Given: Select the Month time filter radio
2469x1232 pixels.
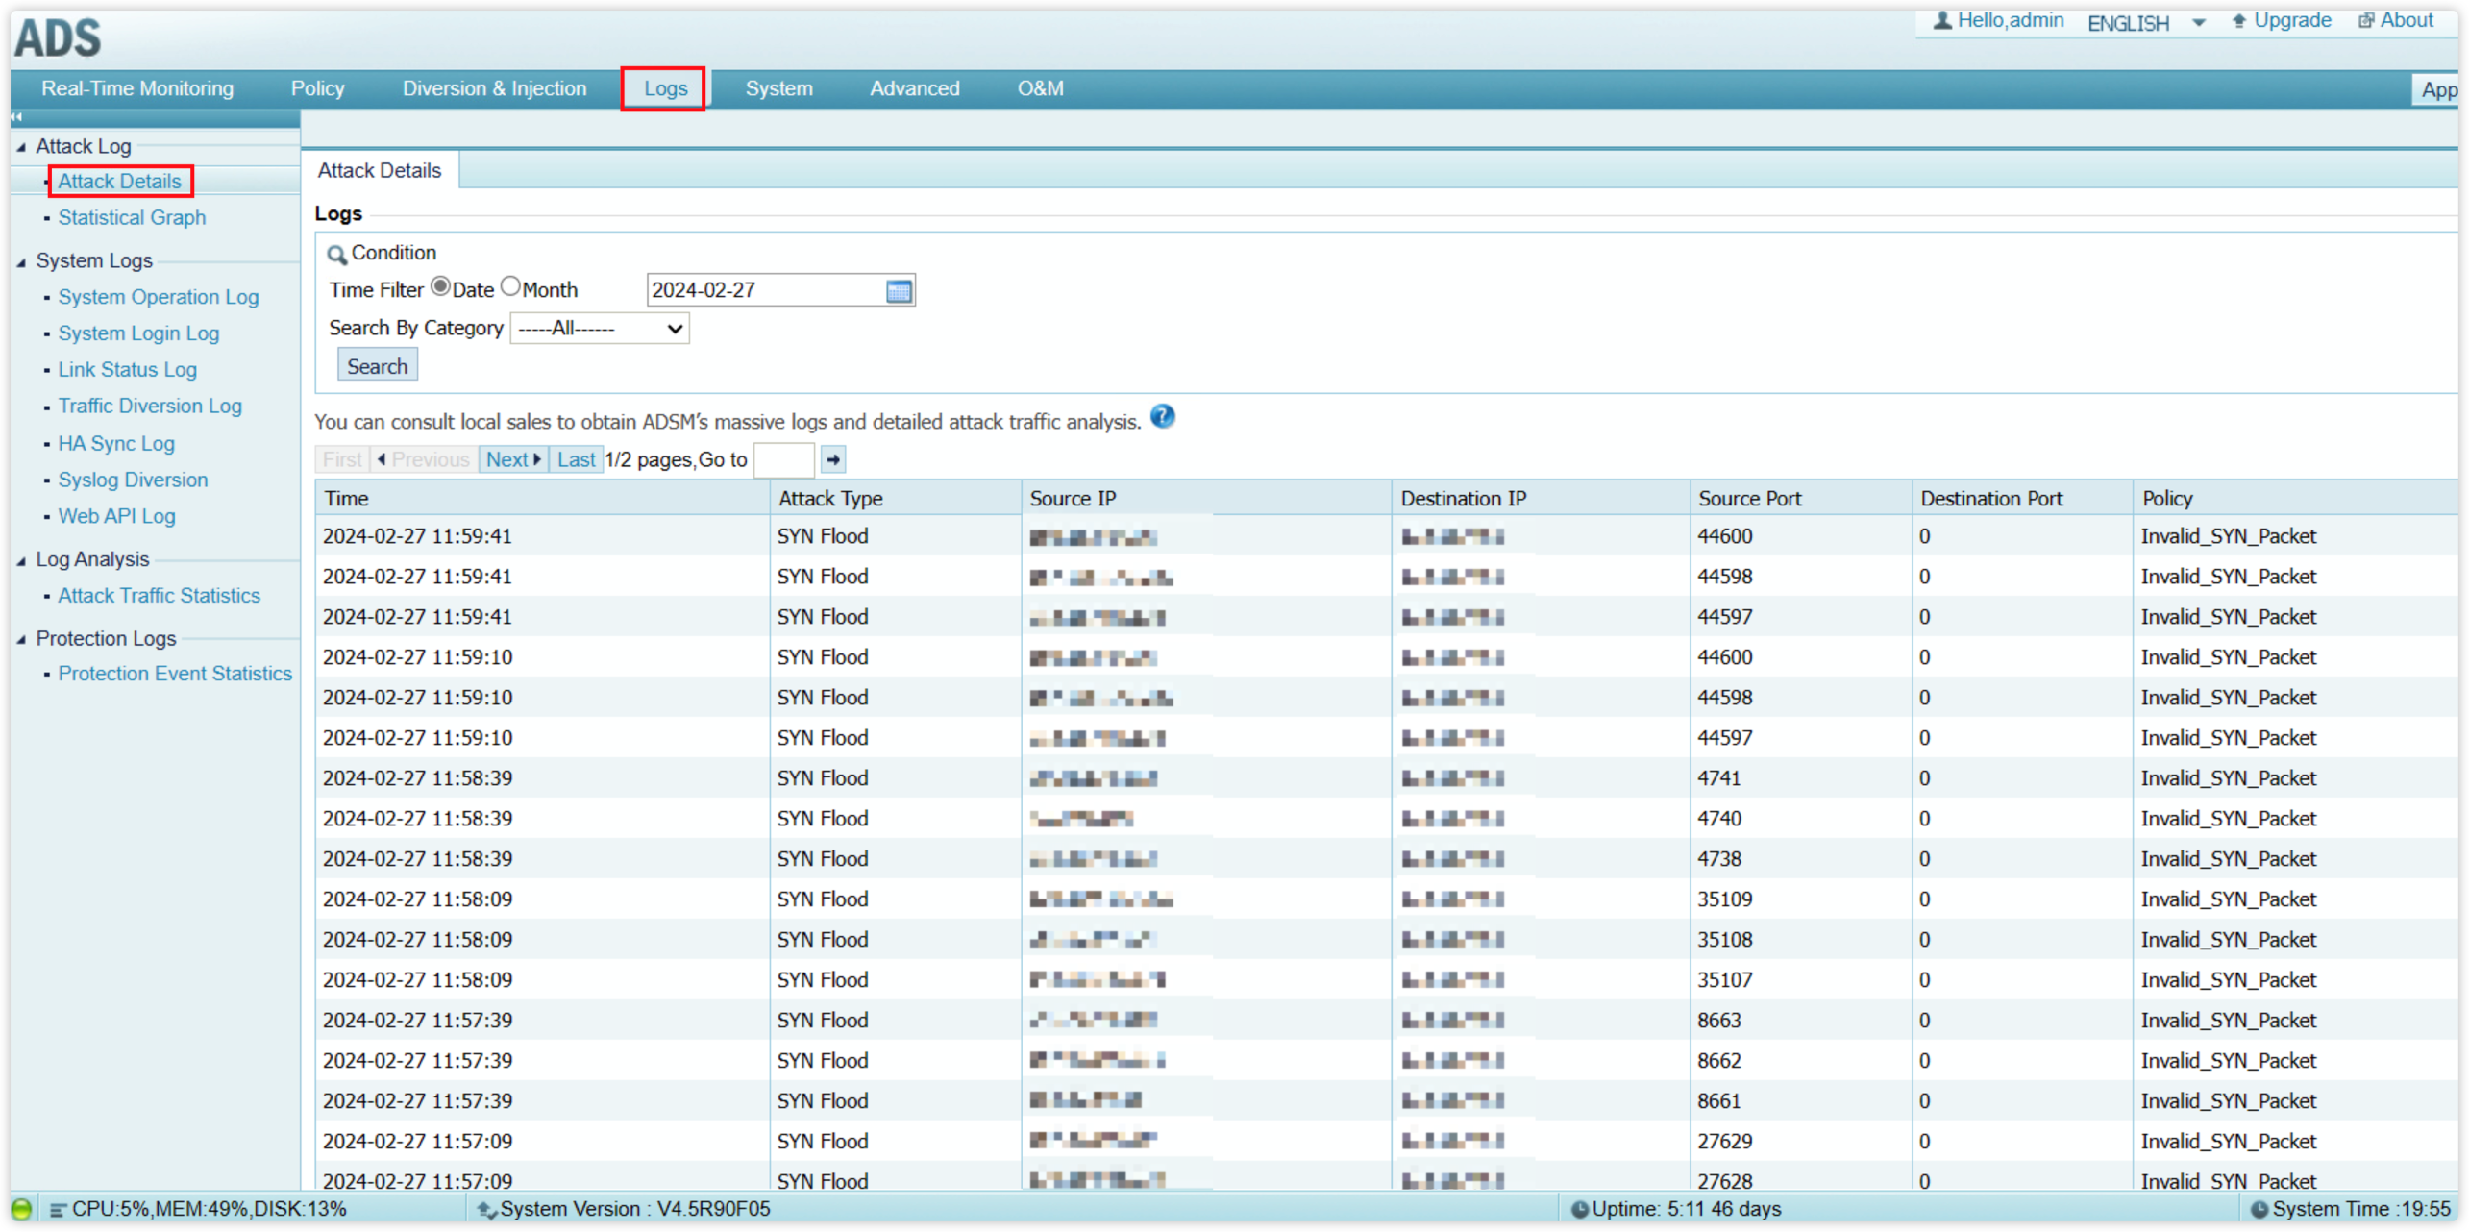Looking at the screenshot, I should pyautogui.click(x=510, y=286).
